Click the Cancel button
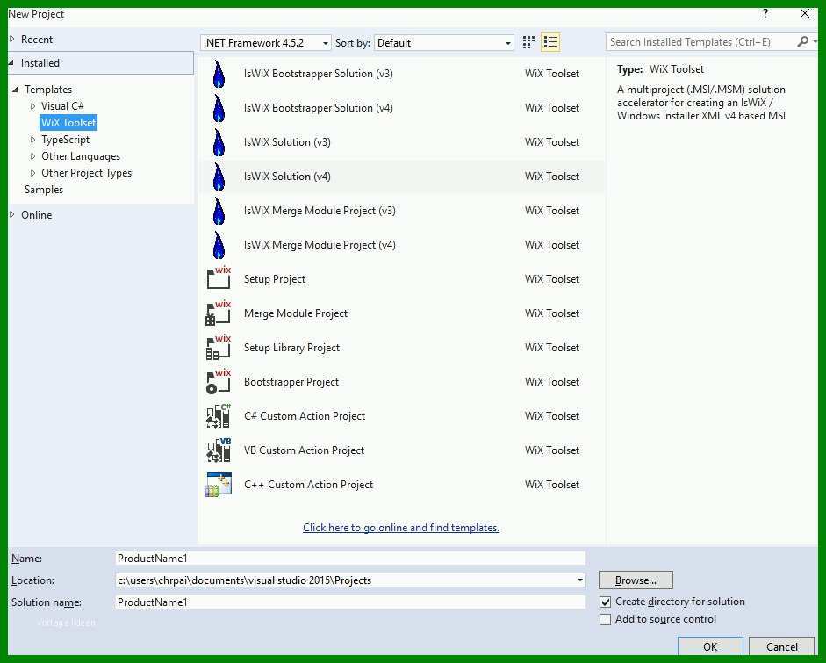Screen dimensions: 826x663 [782, 646]
